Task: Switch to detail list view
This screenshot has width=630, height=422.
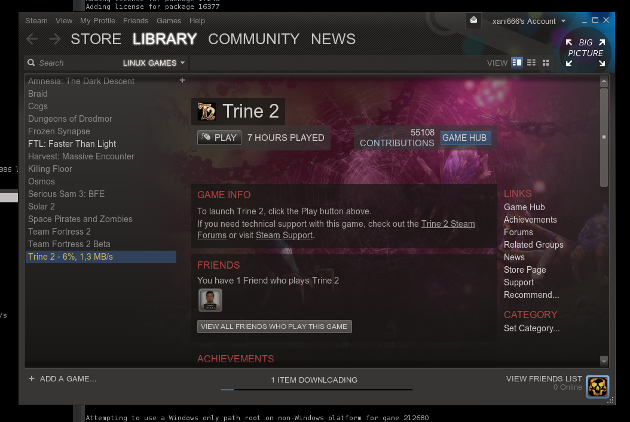Action: pos(516,63)
